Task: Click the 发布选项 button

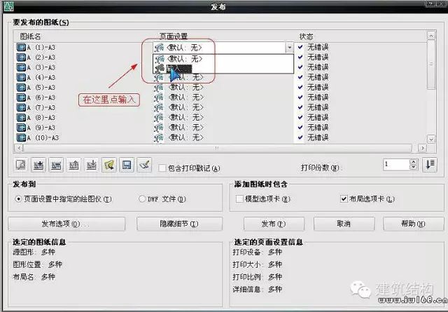Action: 66,224
